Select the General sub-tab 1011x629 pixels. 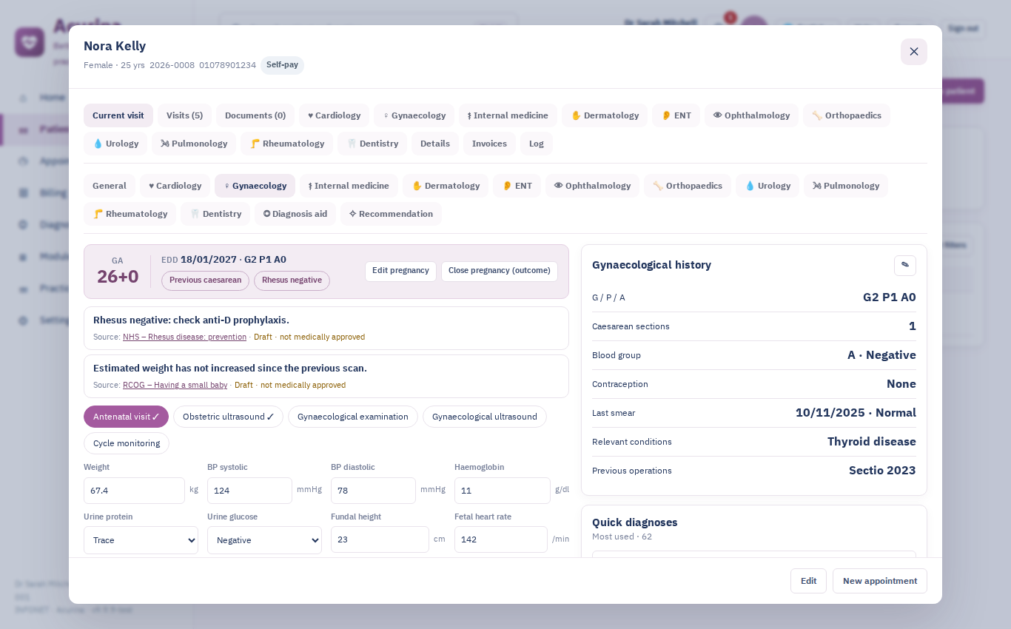(110, 186)
